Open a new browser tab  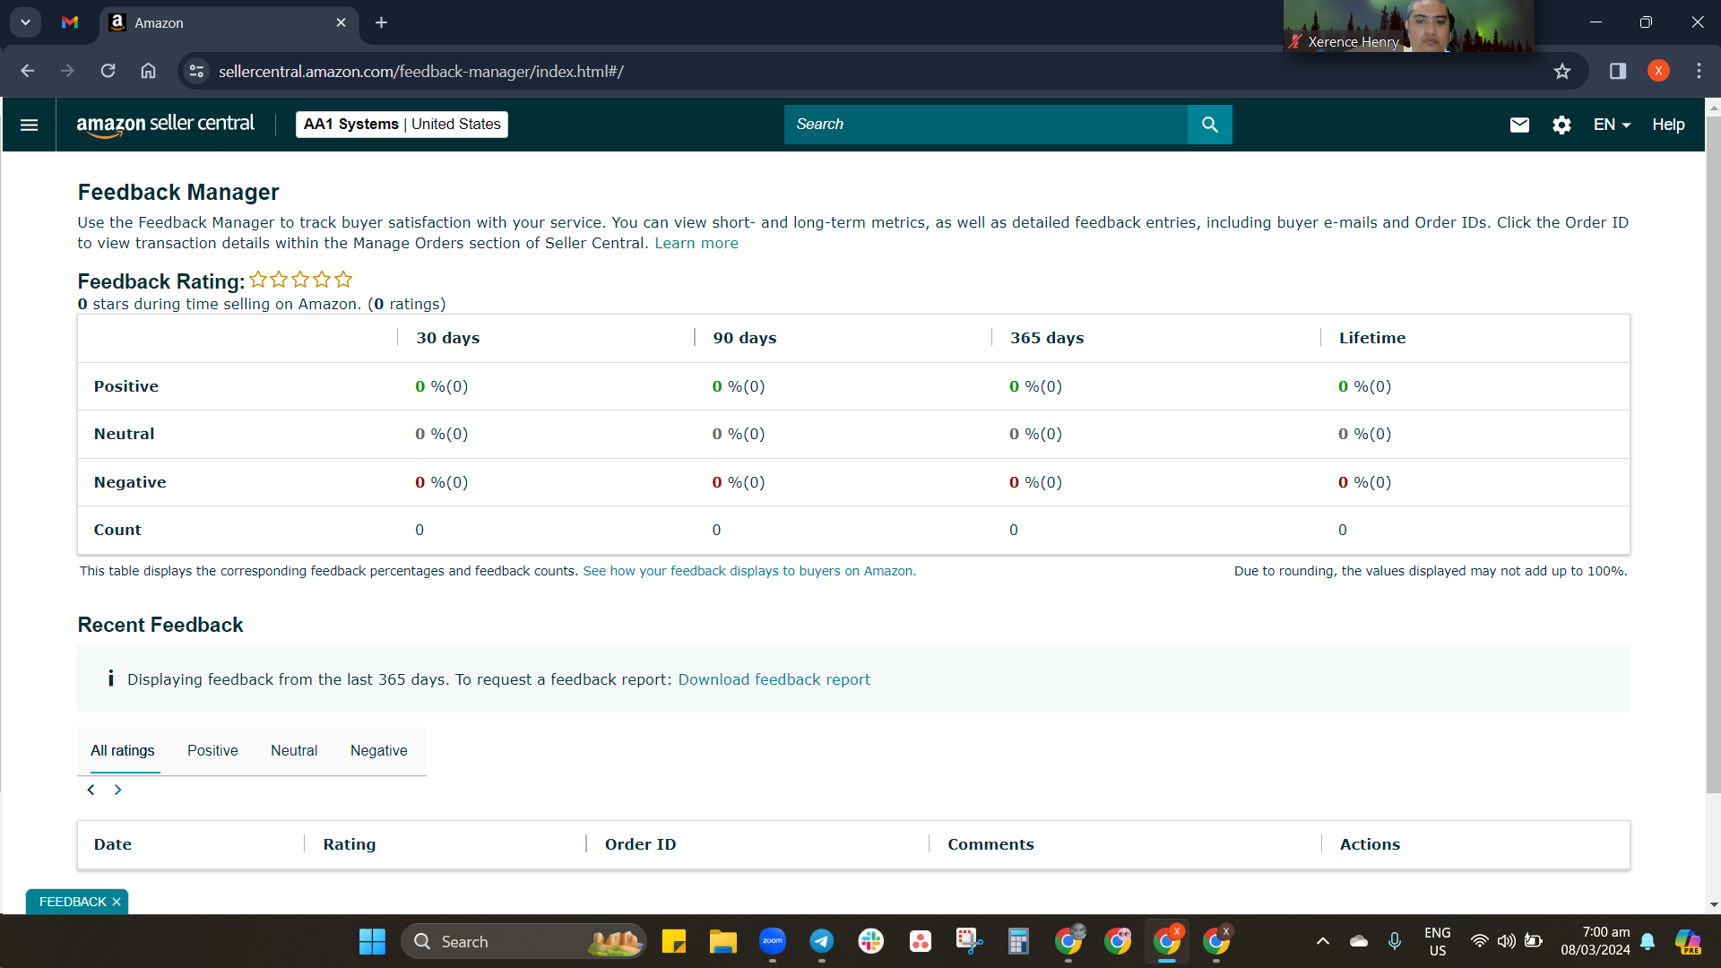click(x=381, y=22)
